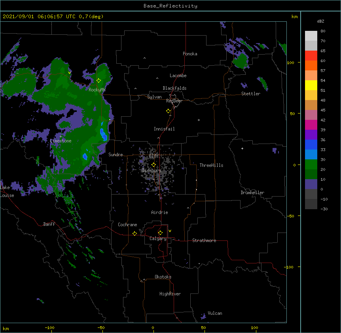Click the yellow diamond marker below RedDeer
Image resolution: width=341 pixels, height=333 pixels.
coord(168,111)
